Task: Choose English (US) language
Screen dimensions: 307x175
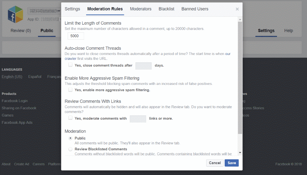Action: [12, 77]
